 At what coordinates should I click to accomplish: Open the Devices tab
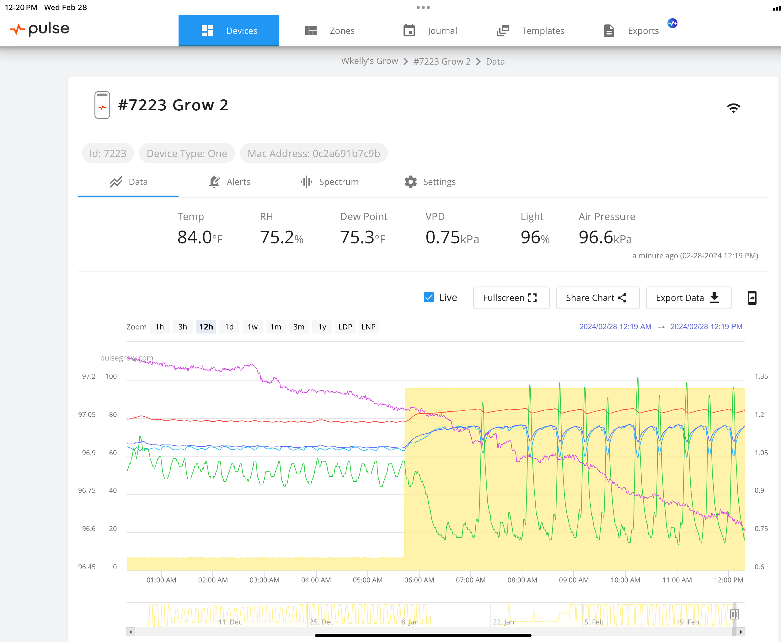[x=228, y=31]
